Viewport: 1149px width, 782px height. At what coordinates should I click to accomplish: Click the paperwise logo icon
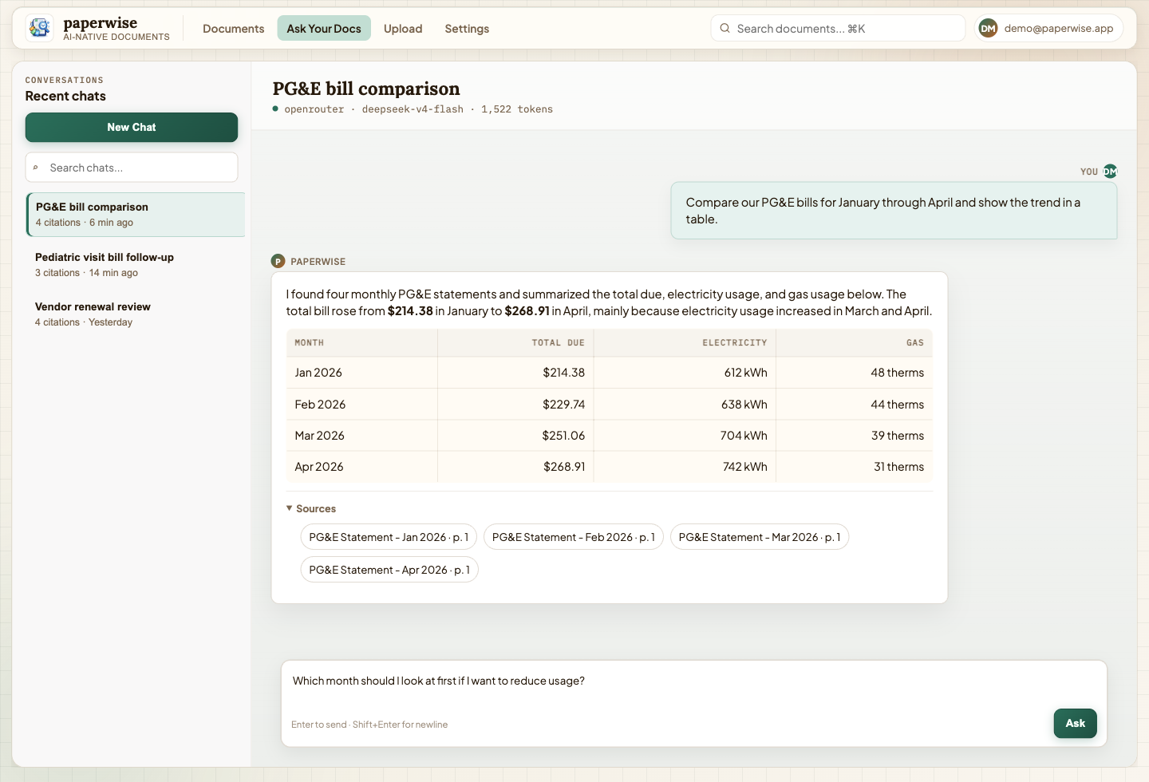tap(39, 28)
